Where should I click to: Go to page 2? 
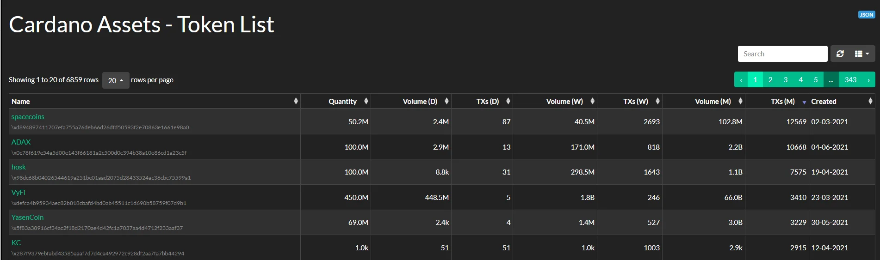click(770, 80)
